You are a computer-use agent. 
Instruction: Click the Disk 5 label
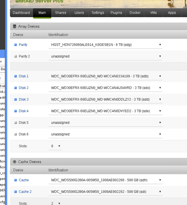point(24,123)
